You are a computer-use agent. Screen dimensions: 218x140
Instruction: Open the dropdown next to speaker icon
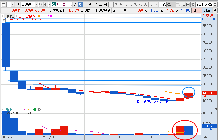pyautogui.click(x=49, y=5)
